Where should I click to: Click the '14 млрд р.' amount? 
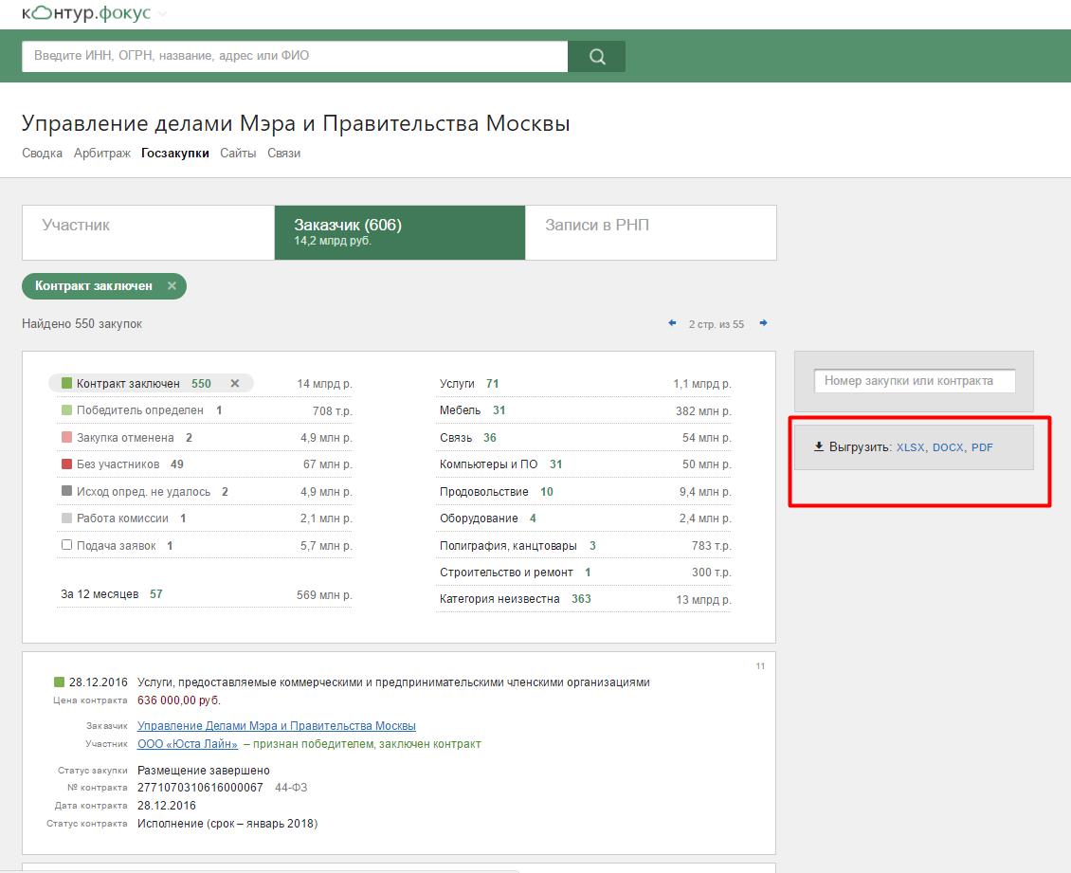click(324, 384)
